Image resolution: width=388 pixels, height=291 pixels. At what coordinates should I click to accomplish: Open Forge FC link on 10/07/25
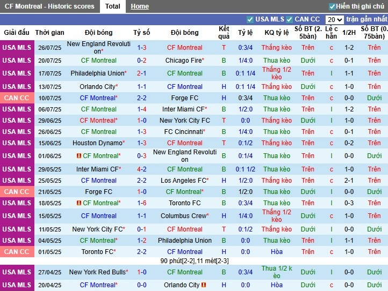tap(185, 98)
